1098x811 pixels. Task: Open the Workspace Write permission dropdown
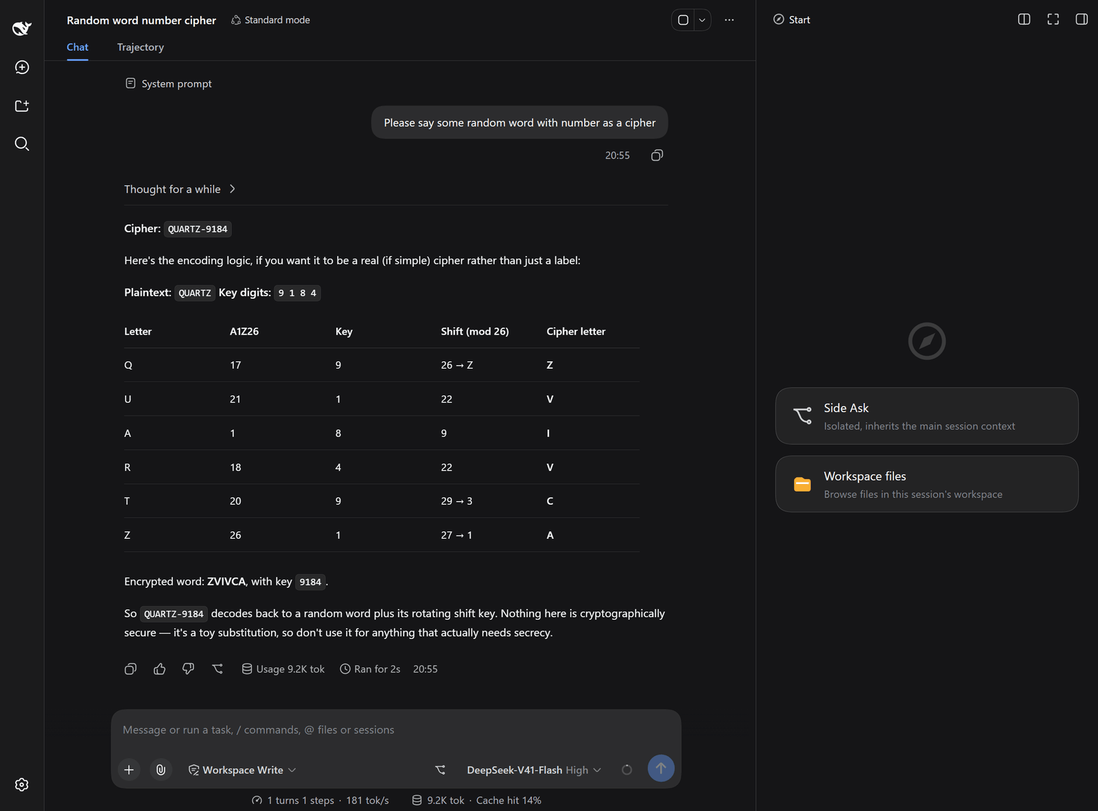242,770
